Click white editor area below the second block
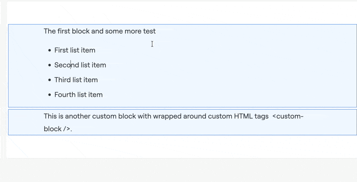 click(178, 146)
